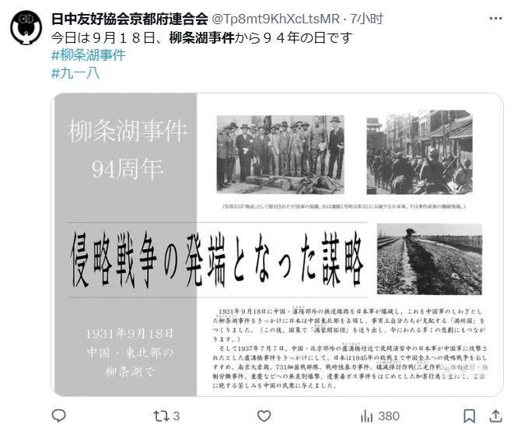Click the repost count number 3

click(x=176, y=416)
